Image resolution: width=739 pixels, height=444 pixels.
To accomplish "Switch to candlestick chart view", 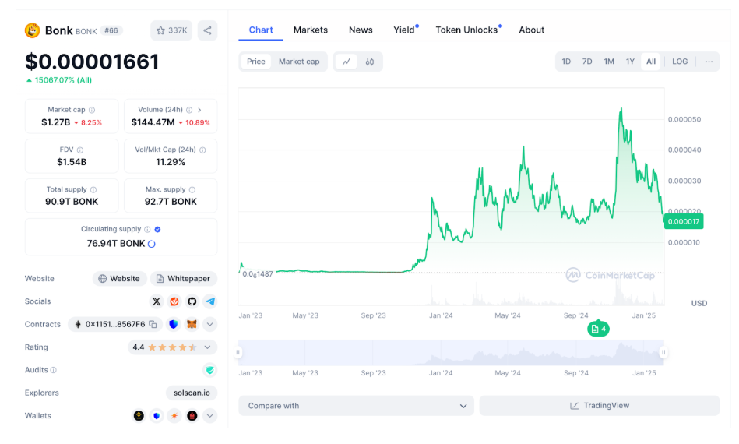I will coord(370,62).
